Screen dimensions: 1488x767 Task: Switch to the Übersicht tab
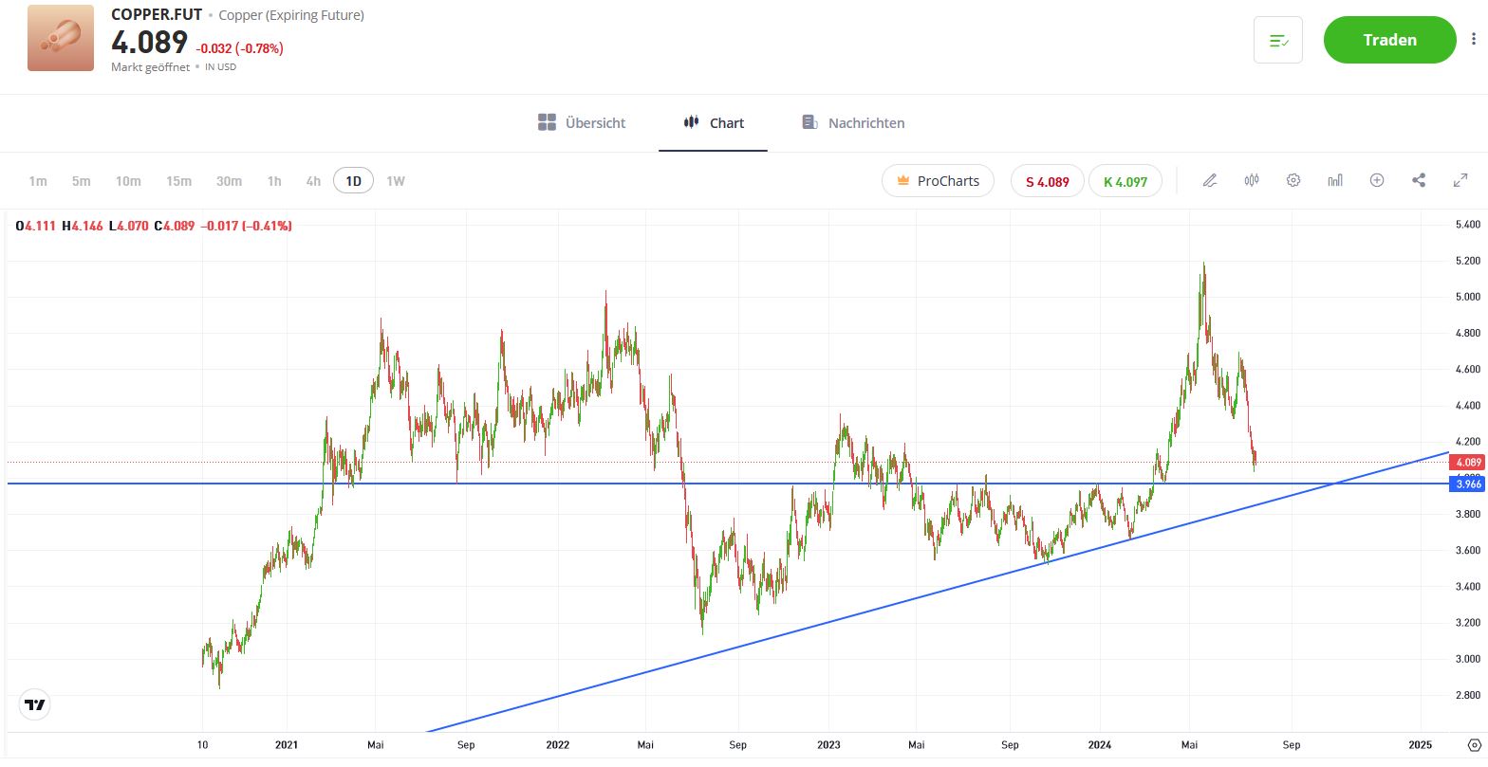pos(582,123)
